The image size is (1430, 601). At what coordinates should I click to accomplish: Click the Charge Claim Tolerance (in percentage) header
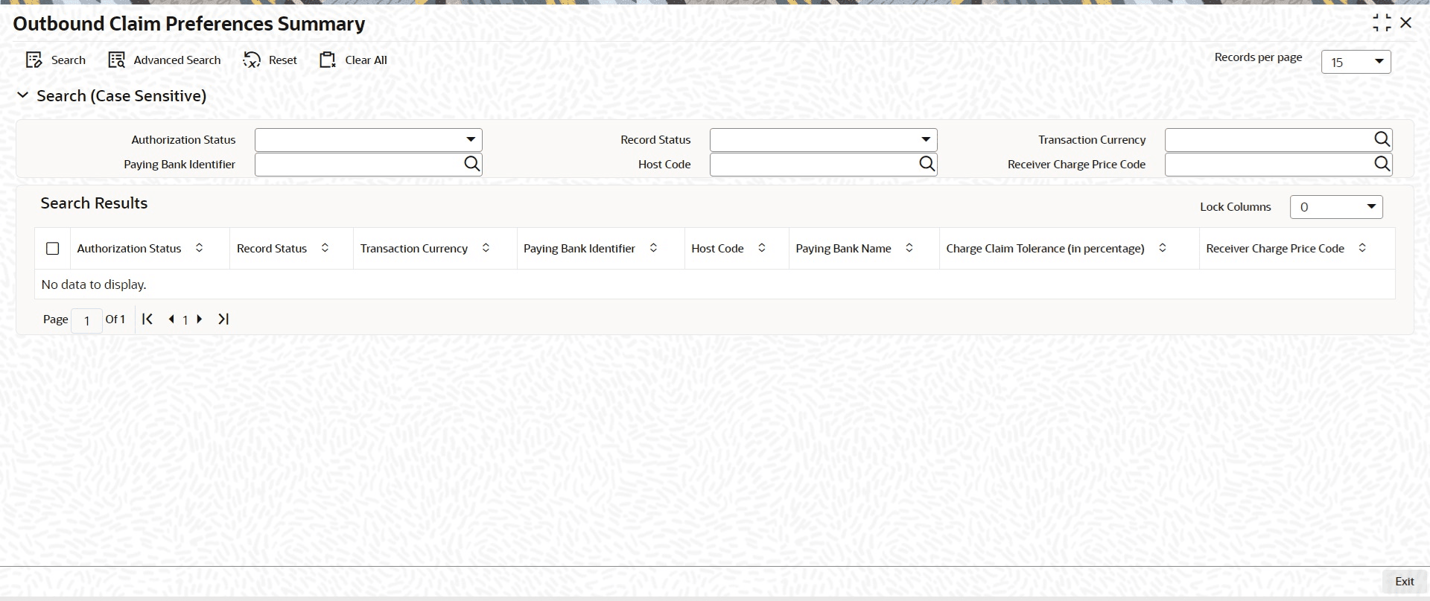point(1045,249)
